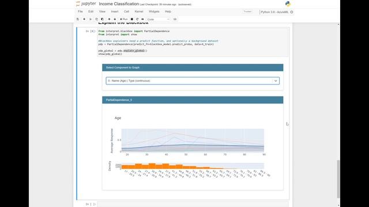Click the Python logo icon
Image resolution: width=369 pixels, height=207 pixels.
click(288, 4)
